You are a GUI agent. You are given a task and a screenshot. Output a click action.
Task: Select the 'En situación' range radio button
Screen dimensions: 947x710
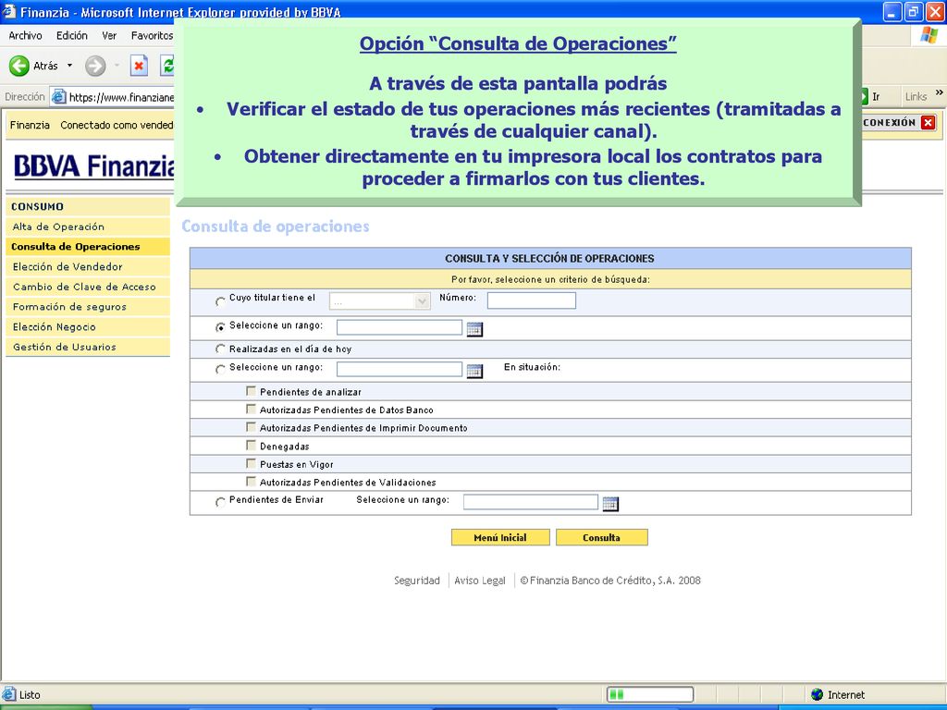coord(220,370)
